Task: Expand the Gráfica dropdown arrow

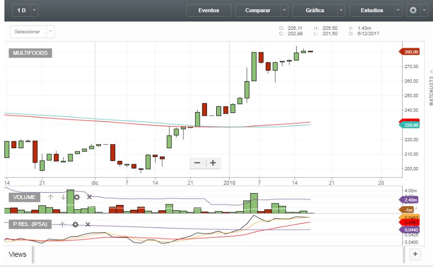Action: tap(341, 10)
